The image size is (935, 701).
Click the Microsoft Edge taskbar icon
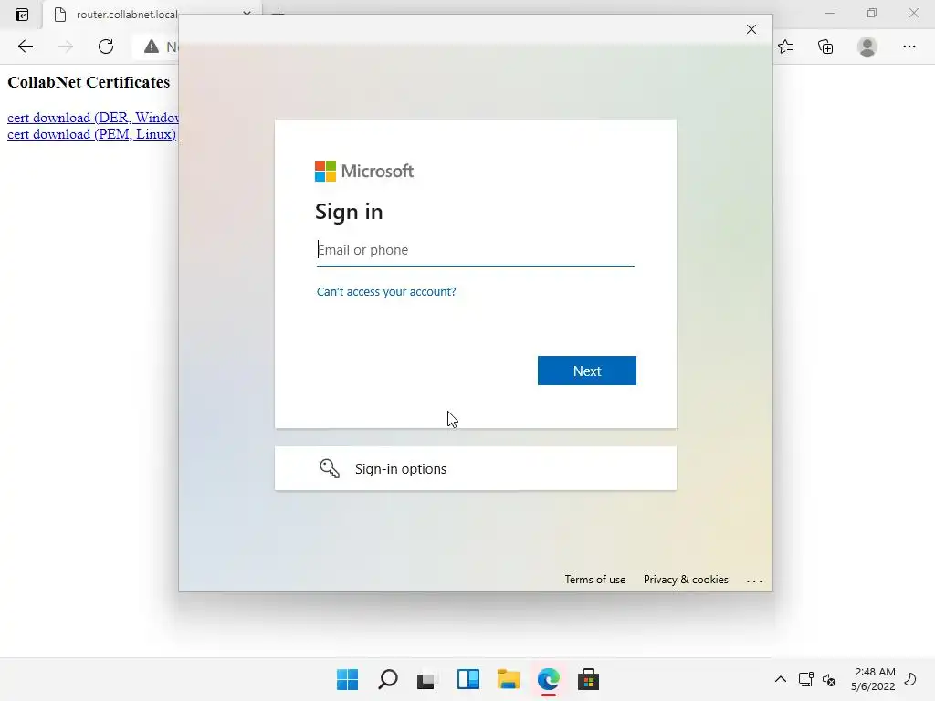pos(549,679)
